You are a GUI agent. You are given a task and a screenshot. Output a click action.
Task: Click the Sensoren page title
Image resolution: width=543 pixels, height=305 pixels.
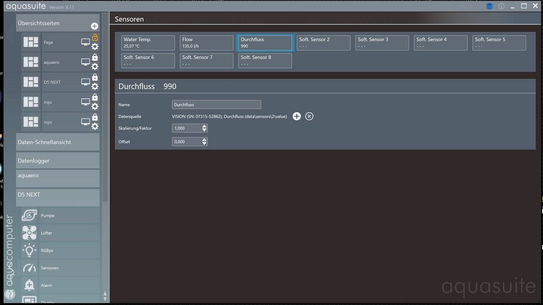129,19
